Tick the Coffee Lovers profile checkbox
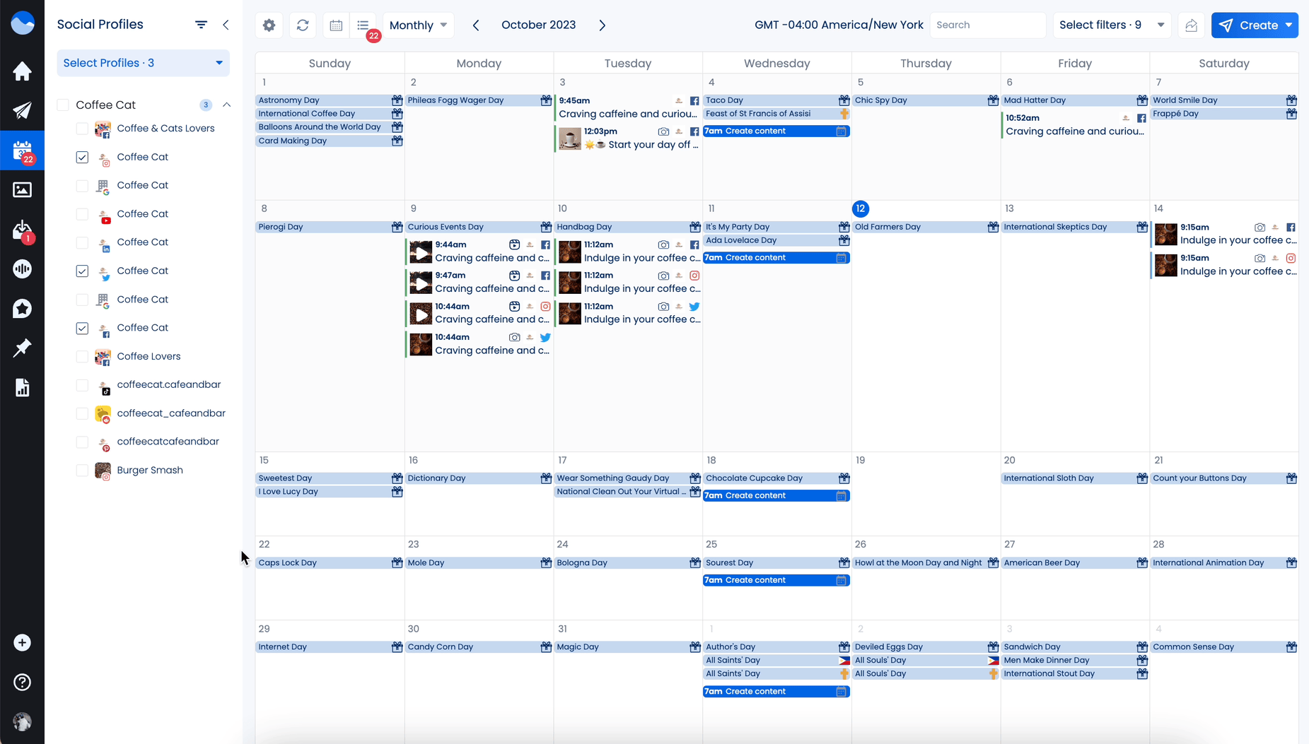Viewport: 1309px width, 744px height. click(x=82, y=357)
